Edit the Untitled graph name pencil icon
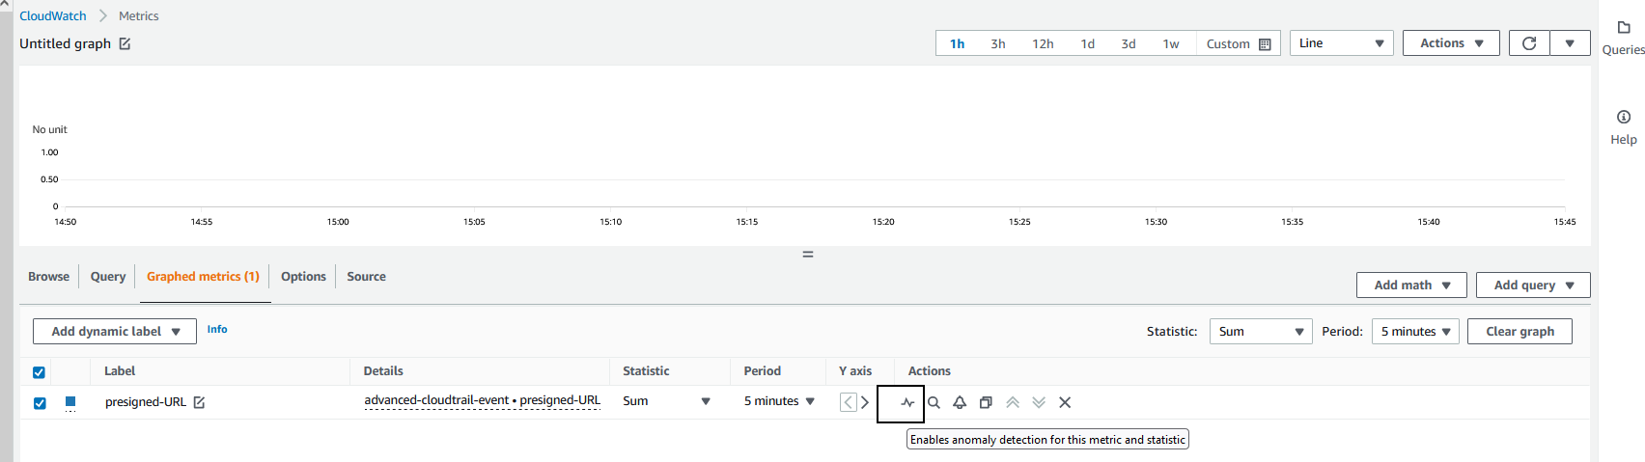 [125, 44]
